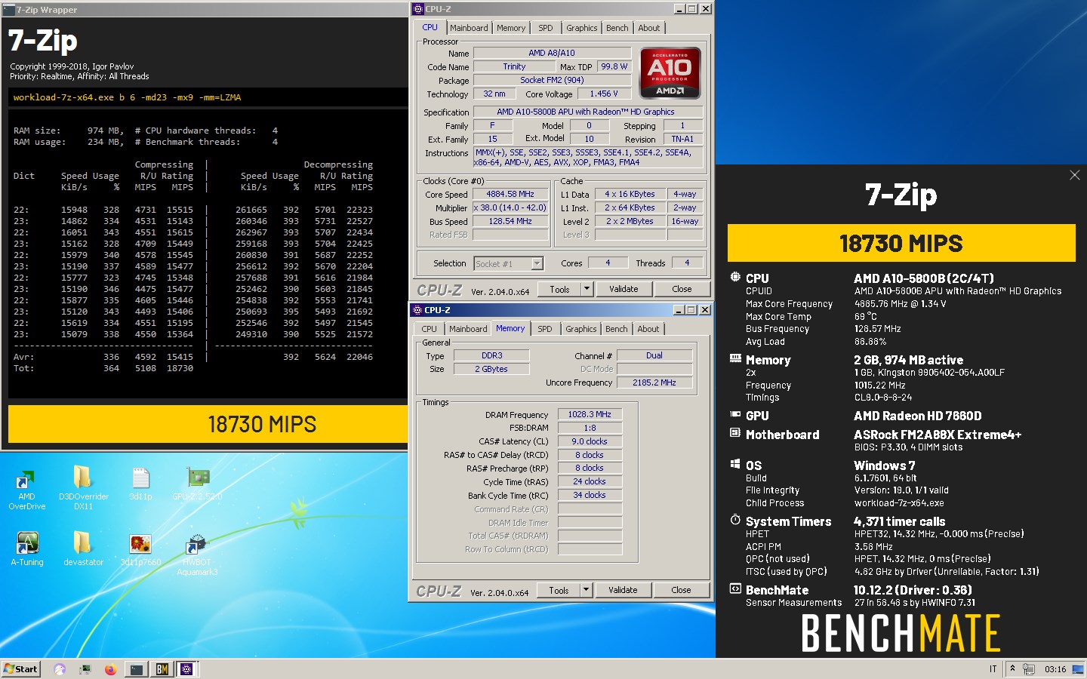Click the Motherboard section icon in BenchMate
The height and width of the screenshot is (679, 1087).
click(735, 433)
